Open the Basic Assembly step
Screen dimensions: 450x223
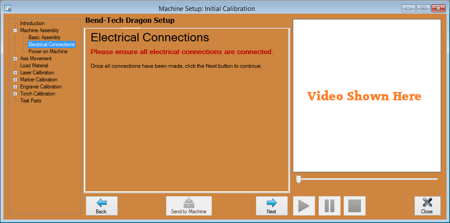(x=44, y=37)
